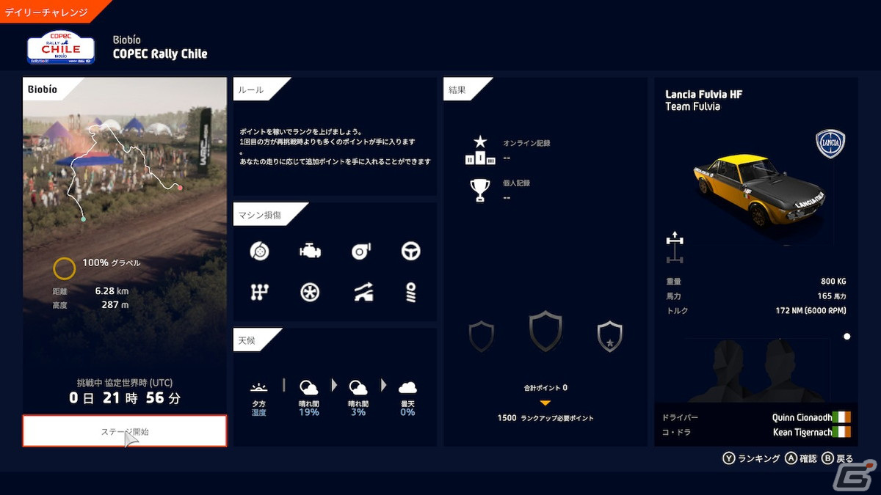Viewport: 881px width, 495px height.
Task: Click the COPEC Rally Chile title text
Action: (x=160, y=54)
